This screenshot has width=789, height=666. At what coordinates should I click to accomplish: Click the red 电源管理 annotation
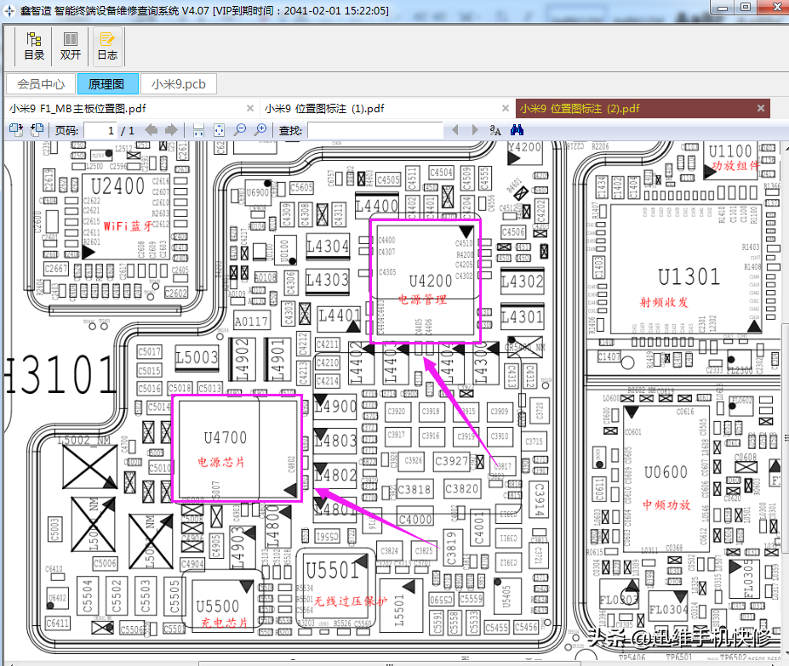[x=423, y=299]
